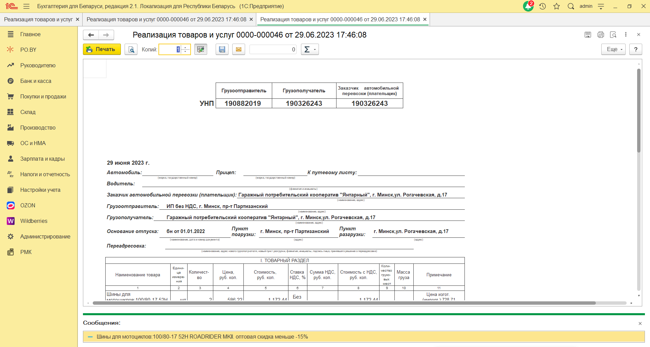Image resolution: width=650 pixels, height=347 pixels.
Task: Open the history clock icon
Action: [542, 6]
